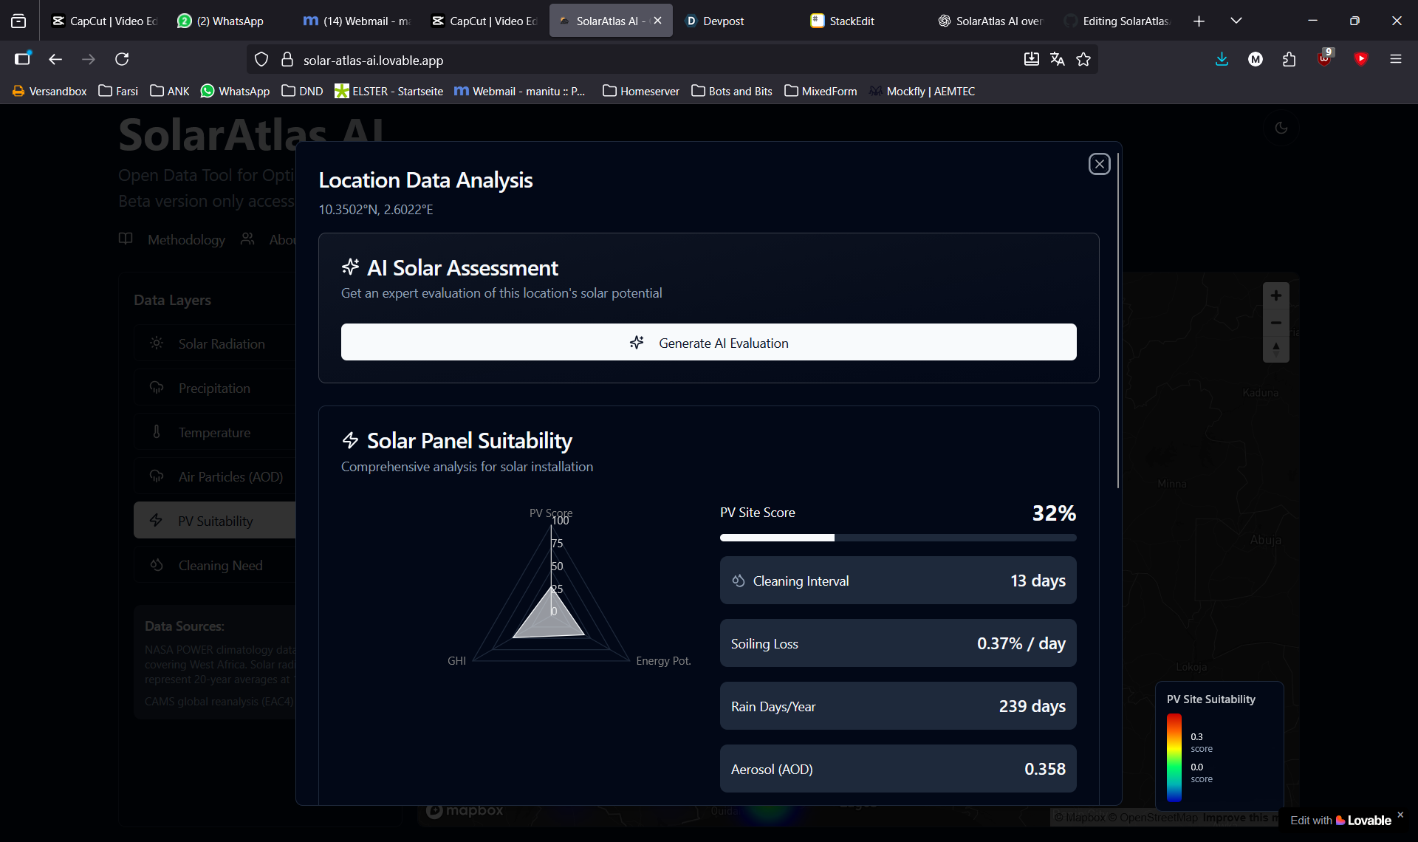1418x842 pixels.
Task: Switch to the Devpost tab
Action: (x=722, y=21)
